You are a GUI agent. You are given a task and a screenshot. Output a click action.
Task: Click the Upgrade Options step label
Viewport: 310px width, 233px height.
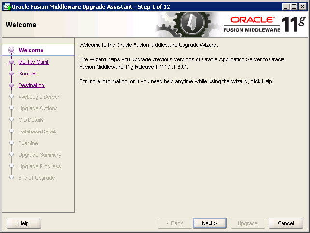(38, 108)
